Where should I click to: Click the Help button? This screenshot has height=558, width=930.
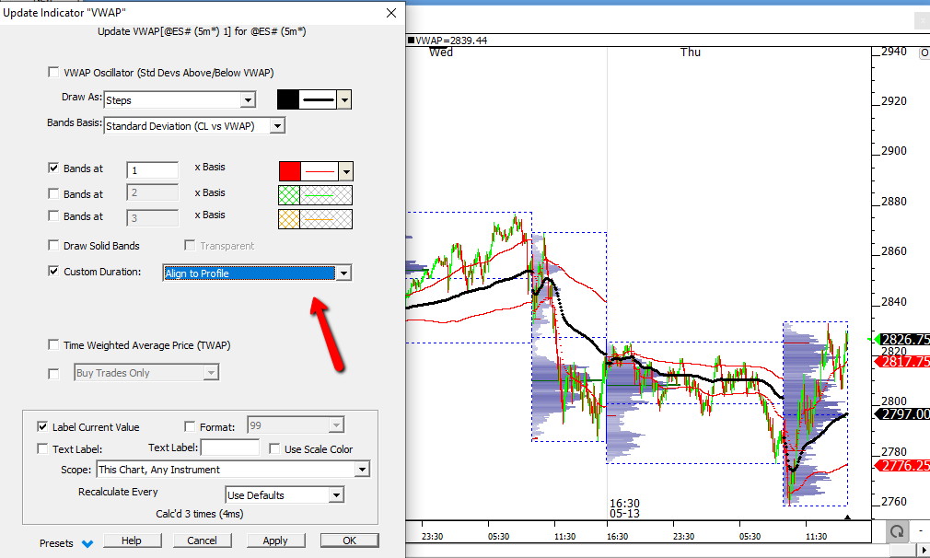[x=132, y=541]
